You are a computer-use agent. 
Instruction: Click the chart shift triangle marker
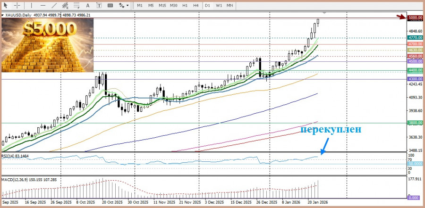(325, 13)
